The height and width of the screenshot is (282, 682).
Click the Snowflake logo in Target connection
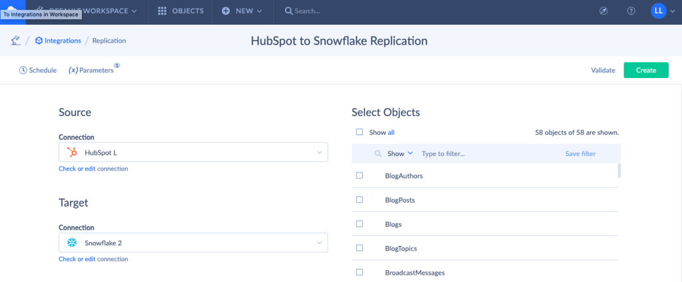tap(72, 243)
